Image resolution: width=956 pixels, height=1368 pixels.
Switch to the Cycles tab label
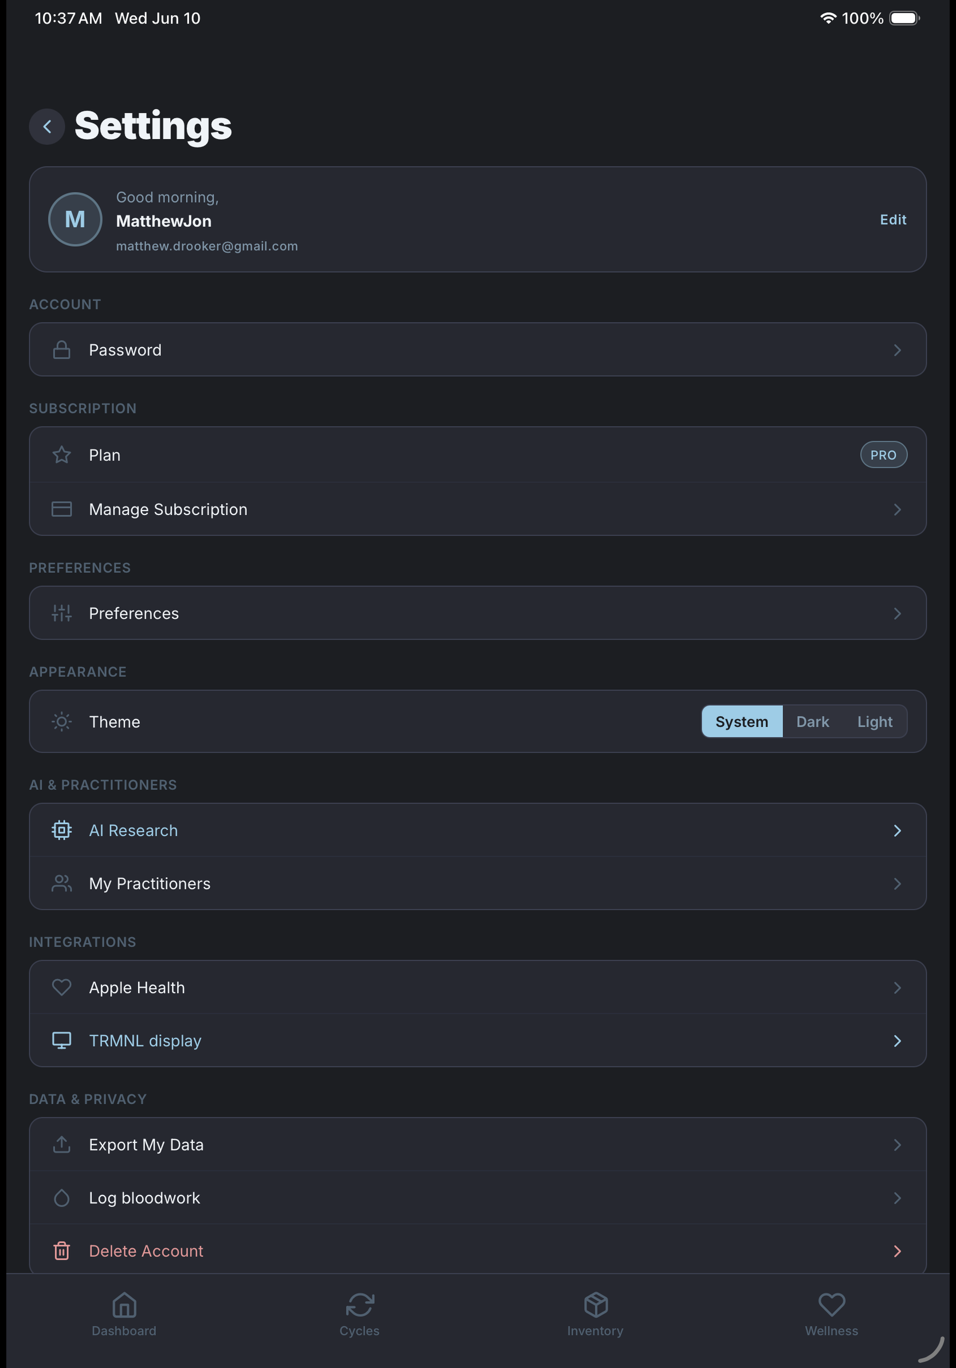pos(359,1330)
